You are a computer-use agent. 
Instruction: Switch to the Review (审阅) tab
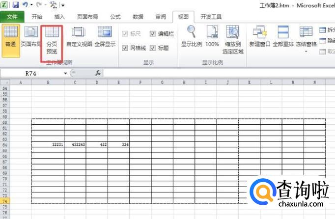(161, 17)
